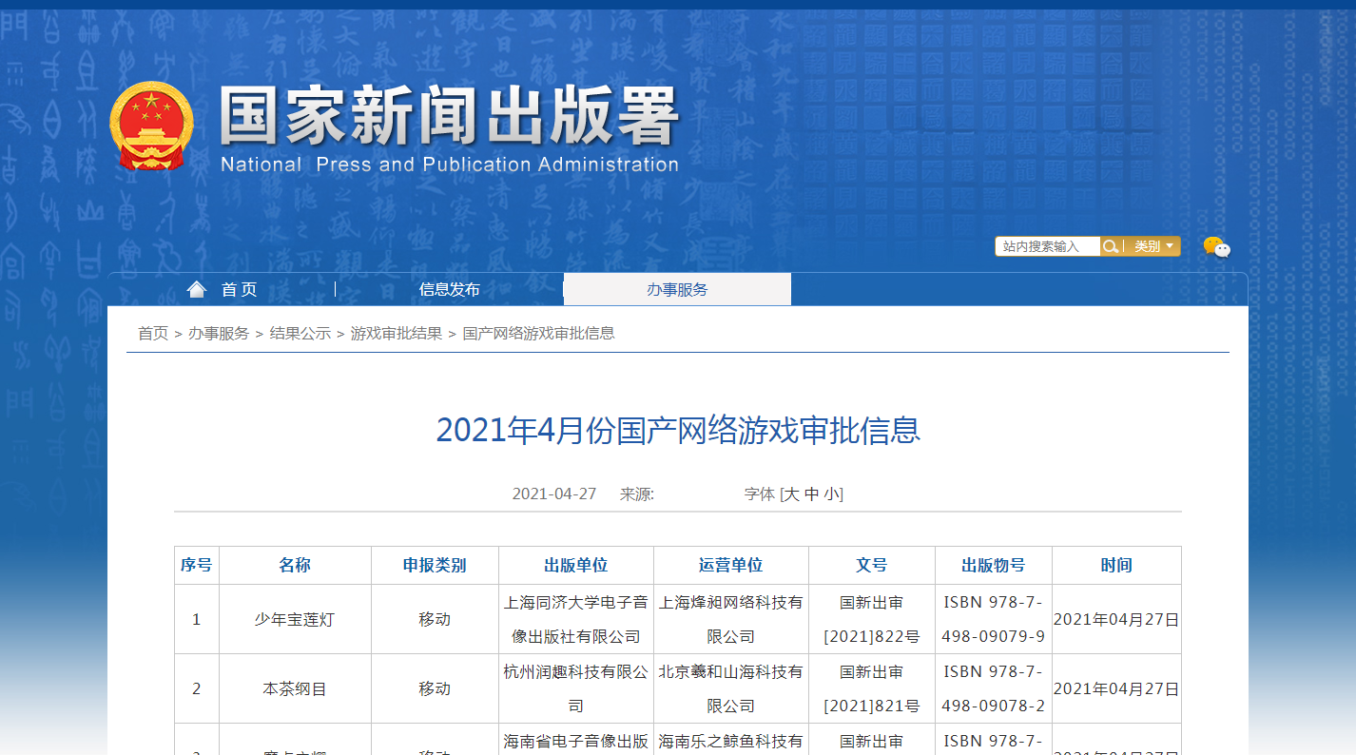
Task: Click the 本茶纲目 table entry
Action: tap(295, 688)
